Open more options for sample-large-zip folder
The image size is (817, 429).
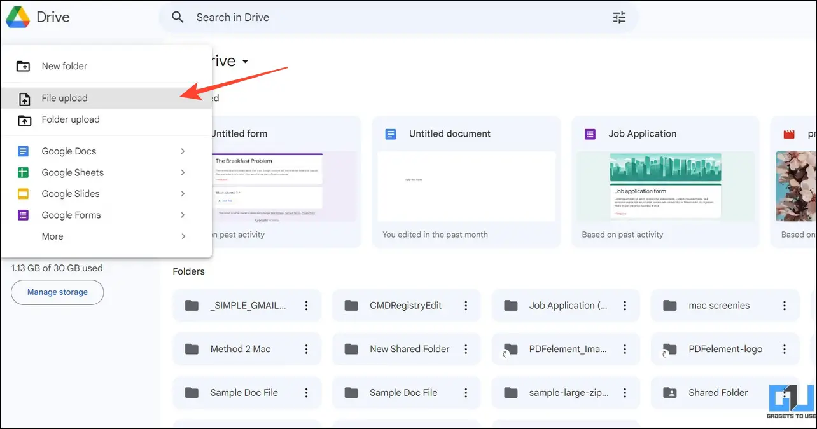[625, 393]
